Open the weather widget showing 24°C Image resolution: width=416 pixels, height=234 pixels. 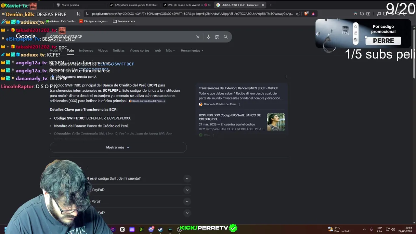tap(339, 229)
